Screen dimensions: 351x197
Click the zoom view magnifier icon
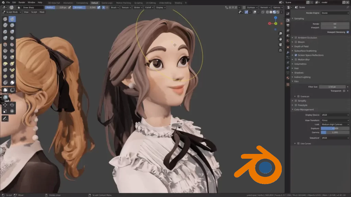pyautogui.click(x=280, y=34)
